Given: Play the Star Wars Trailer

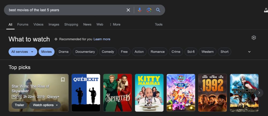Looking at the screenshot, I should click(20, 105).
